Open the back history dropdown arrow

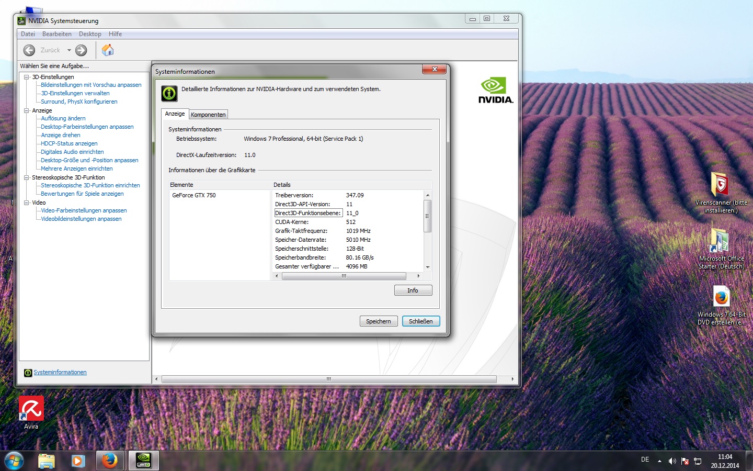pyautogui.click(x=69, y=50)
